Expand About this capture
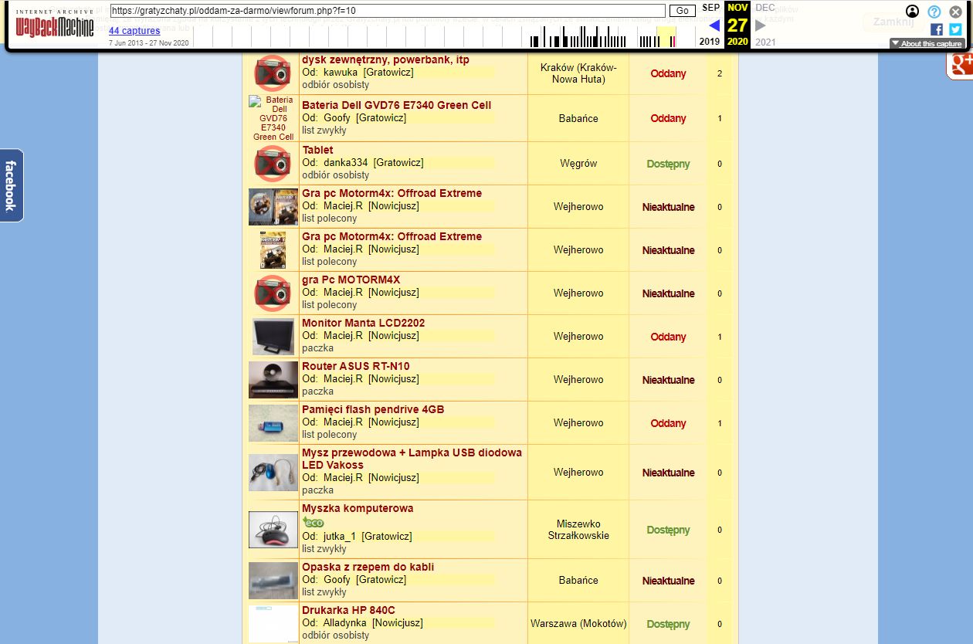 pos(927,44)
